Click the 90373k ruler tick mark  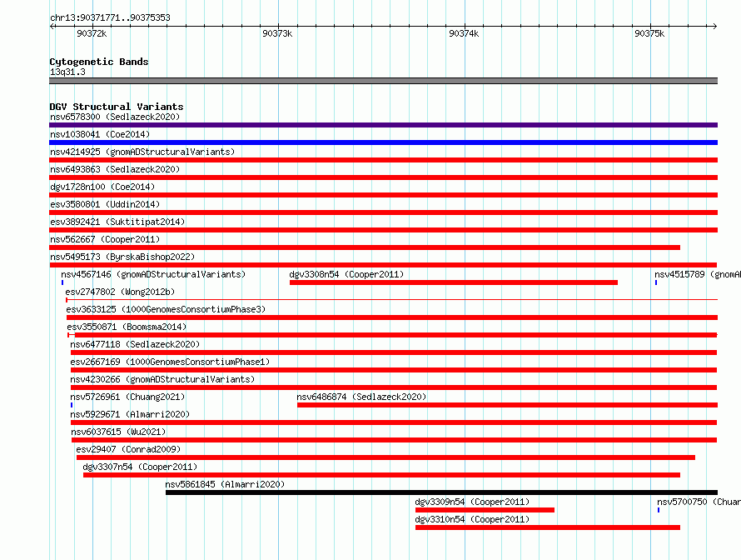point(278,26)
